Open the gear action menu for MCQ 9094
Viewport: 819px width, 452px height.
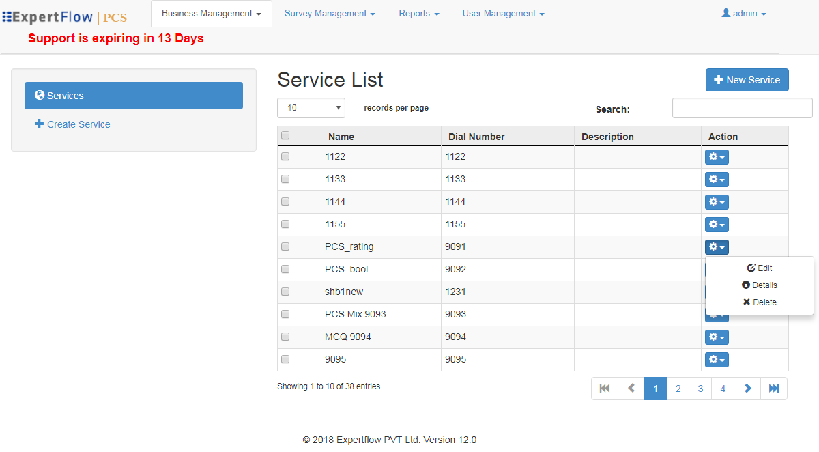tap(717, 337)
